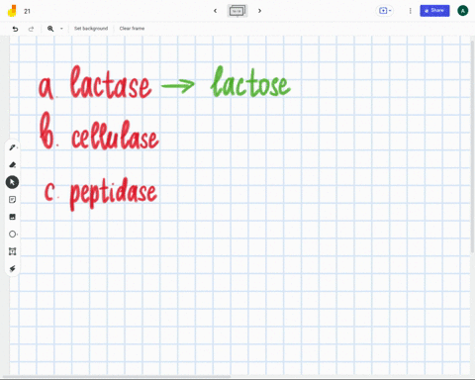Click the horizontal scrollbar at bottom

tap(116, 376)
